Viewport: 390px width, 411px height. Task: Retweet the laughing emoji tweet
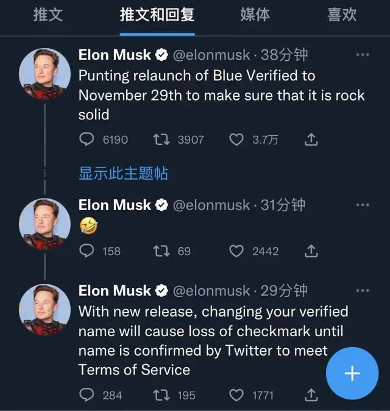tap(161, 251)
